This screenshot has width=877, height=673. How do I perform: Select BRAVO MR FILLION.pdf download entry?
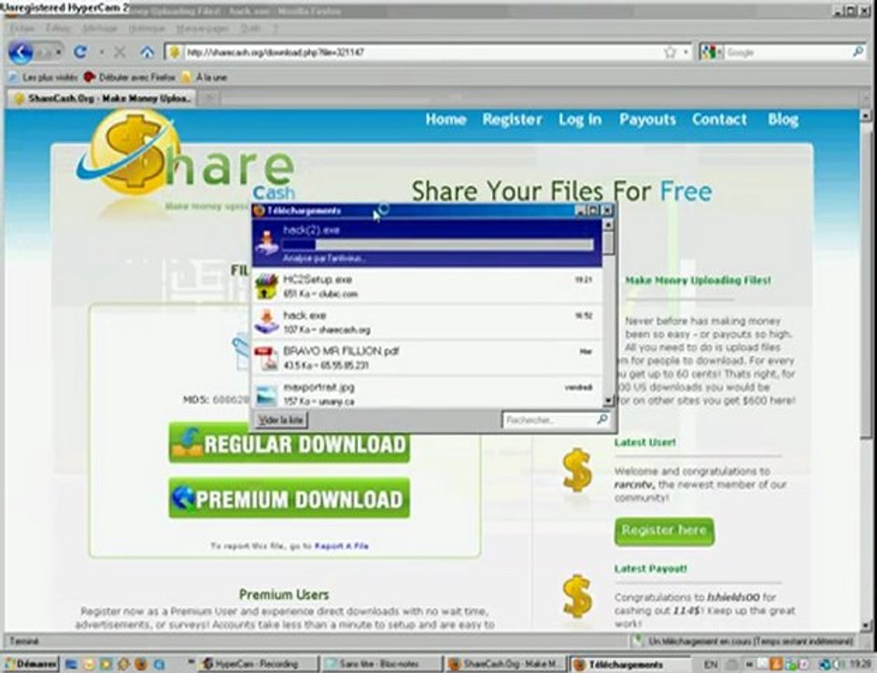pyautogui.click(x=428, y=358)
